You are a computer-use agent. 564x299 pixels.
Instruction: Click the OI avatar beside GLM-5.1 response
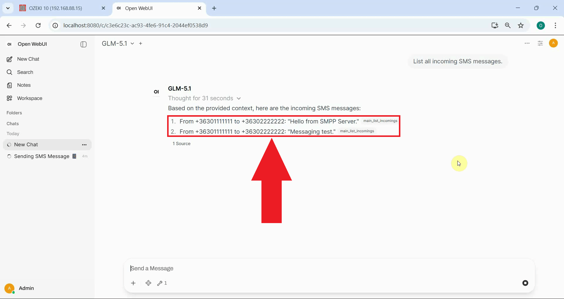pos(156,92)
